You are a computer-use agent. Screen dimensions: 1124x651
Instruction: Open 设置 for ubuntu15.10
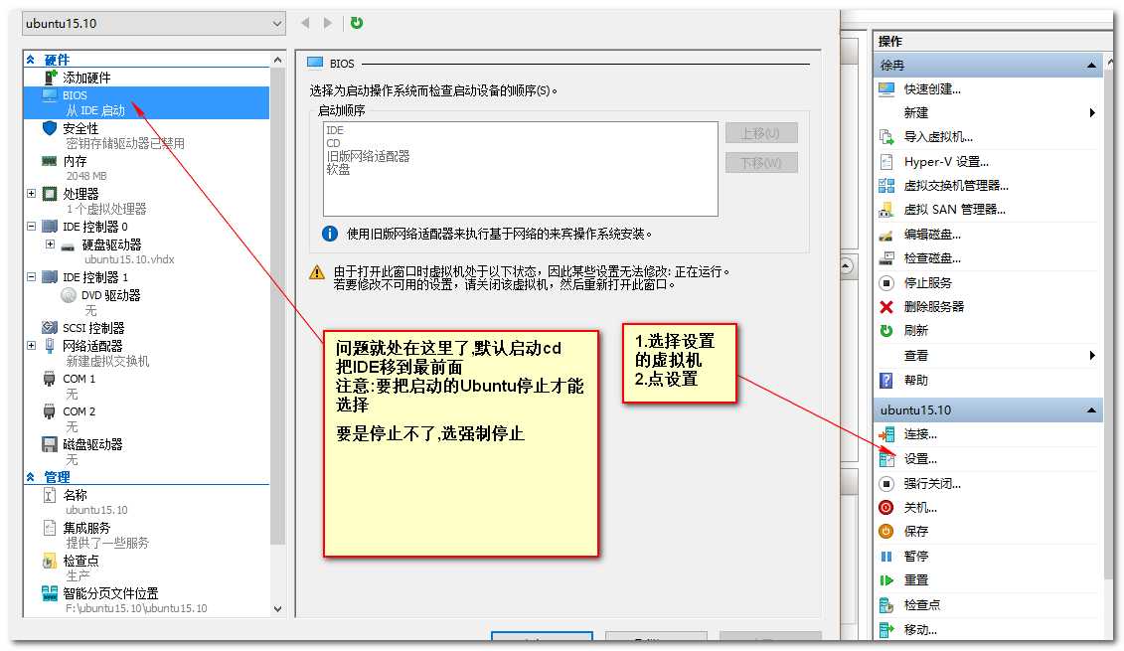(919, 459)
